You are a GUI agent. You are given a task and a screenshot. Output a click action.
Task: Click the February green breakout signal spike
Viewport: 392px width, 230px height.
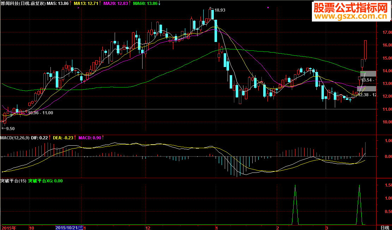295,205
